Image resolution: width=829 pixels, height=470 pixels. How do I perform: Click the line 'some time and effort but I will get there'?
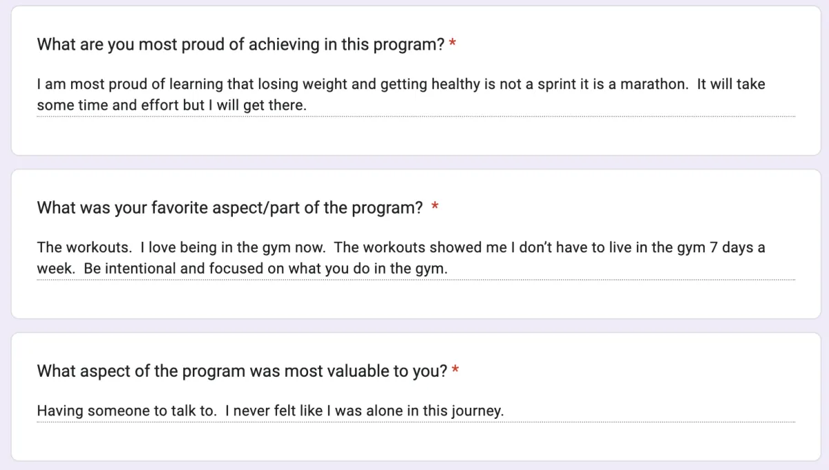pos(171,106)
